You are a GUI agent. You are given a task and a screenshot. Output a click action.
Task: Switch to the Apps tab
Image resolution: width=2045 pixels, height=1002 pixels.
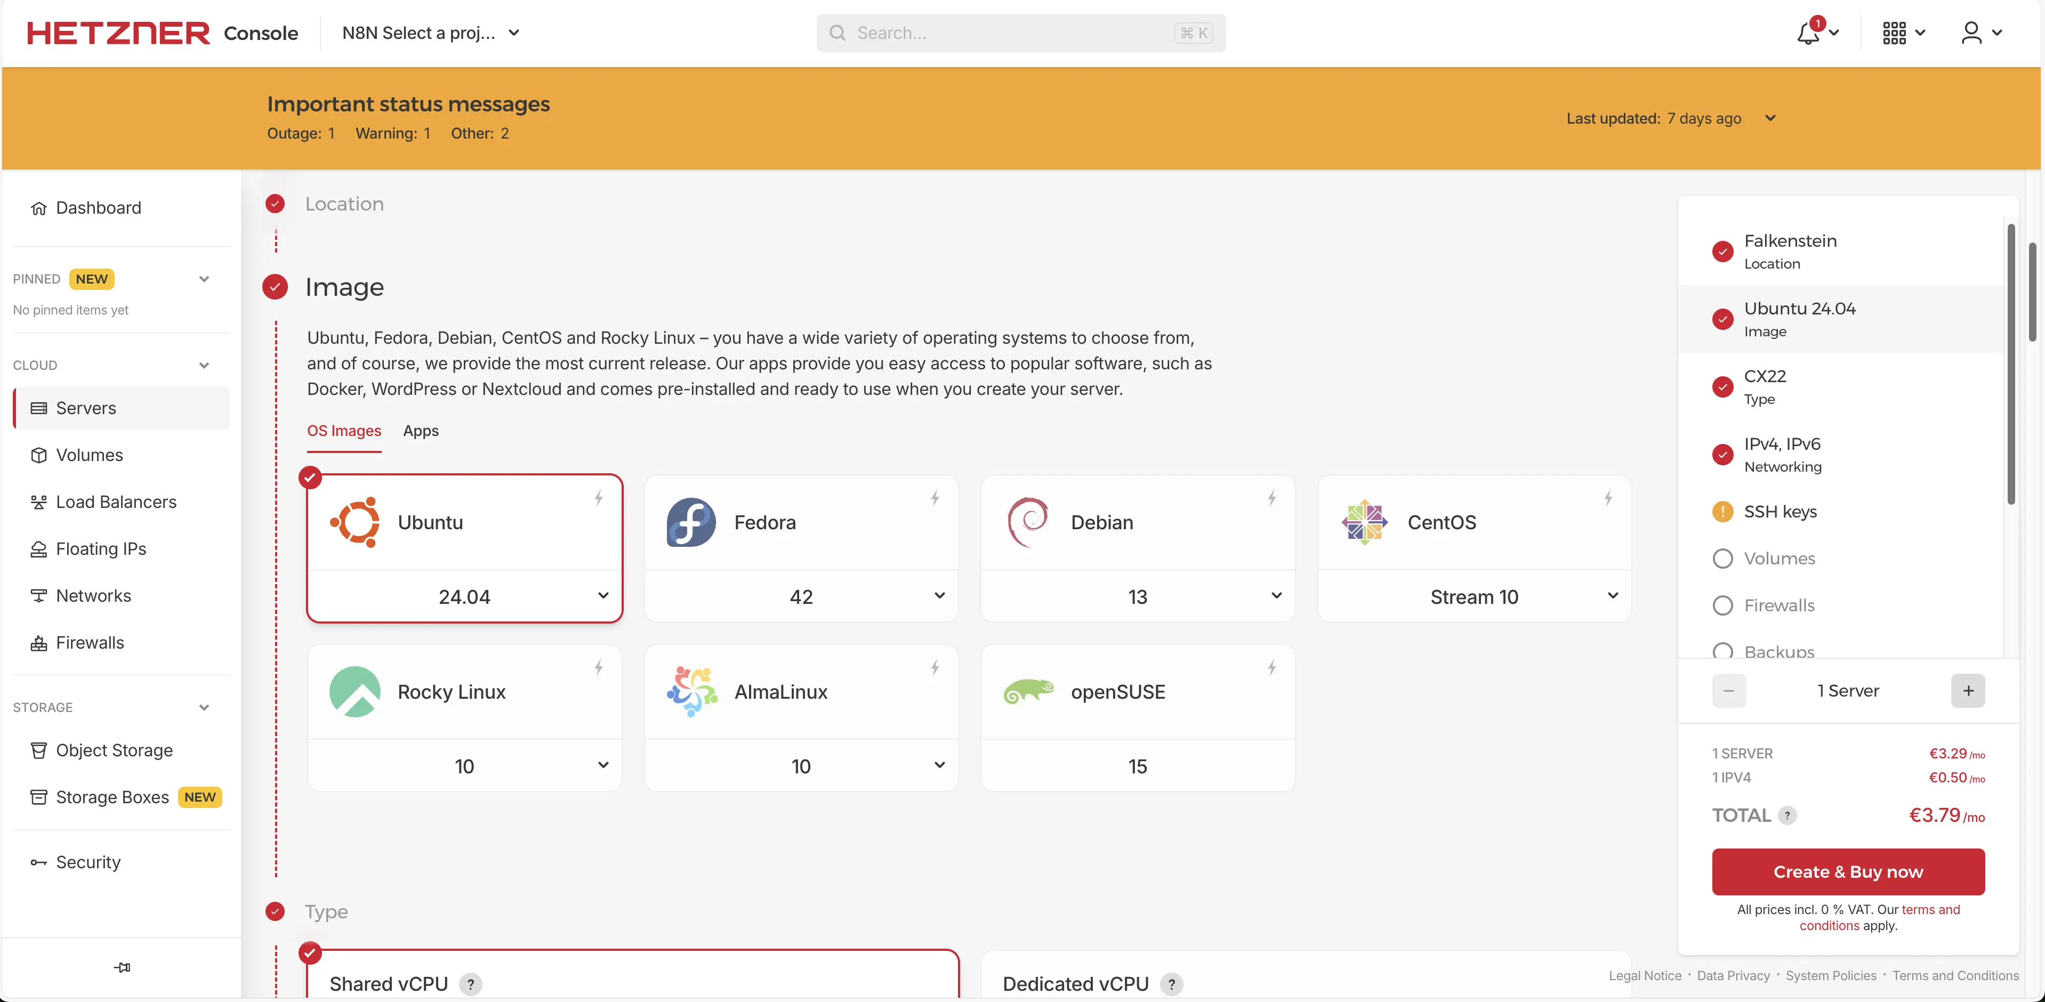click(420, 431)
